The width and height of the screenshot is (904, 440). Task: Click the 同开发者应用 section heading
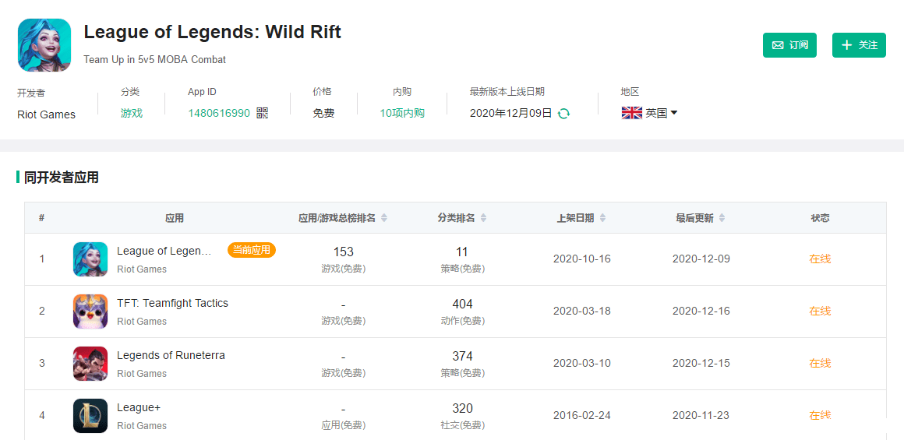pos(61,178)
